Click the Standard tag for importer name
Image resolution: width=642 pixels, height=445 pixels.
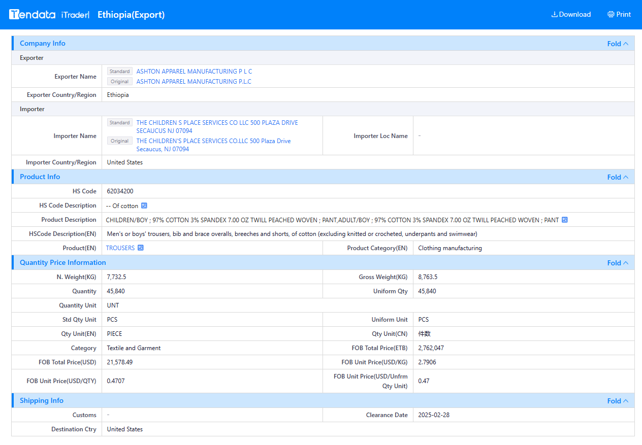pos(120,123)
